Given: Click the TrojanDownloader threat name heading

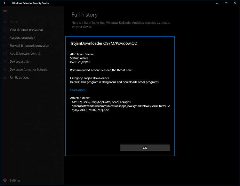Looking at the screenshot, I should 104,43.
